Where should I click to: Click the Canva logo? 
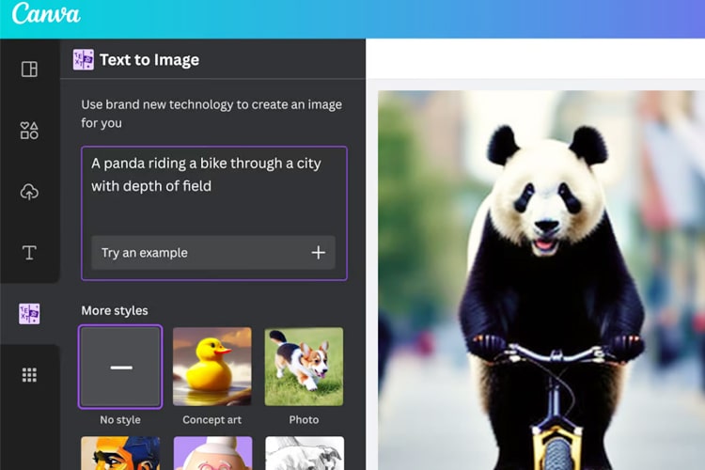coord(46,16)
